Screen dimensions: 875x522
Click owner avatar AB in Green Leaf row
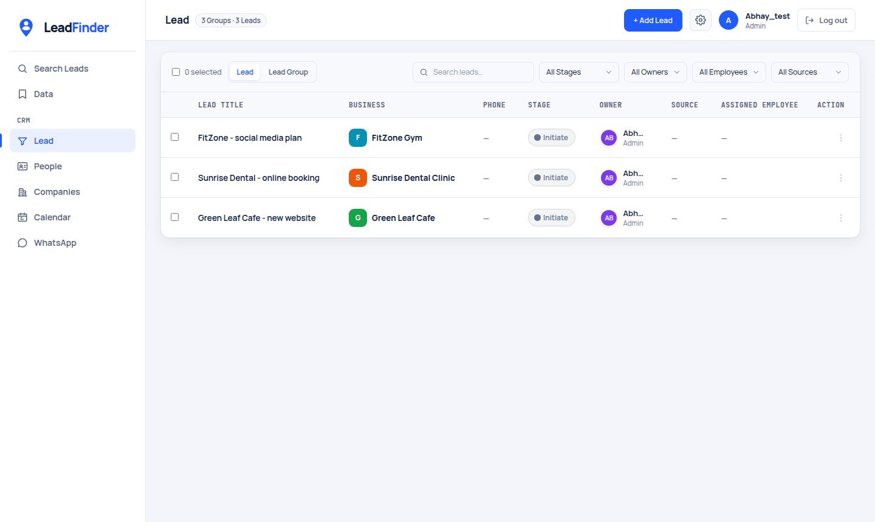click(609, 218)
